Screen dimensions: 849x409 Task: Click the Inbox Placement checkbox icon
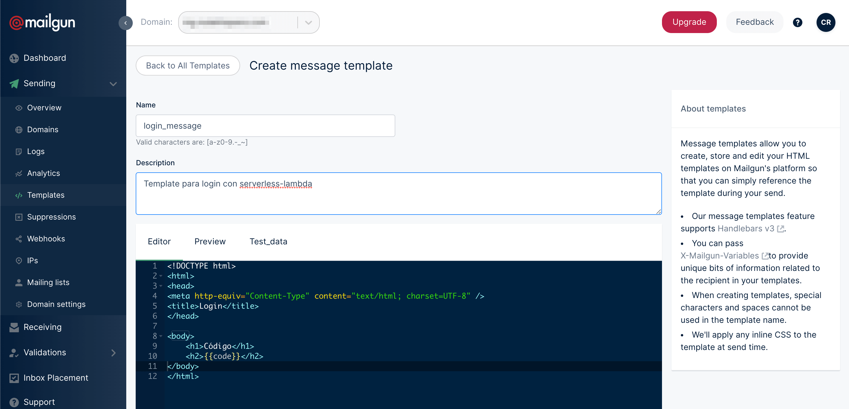[x=14, y=378]
